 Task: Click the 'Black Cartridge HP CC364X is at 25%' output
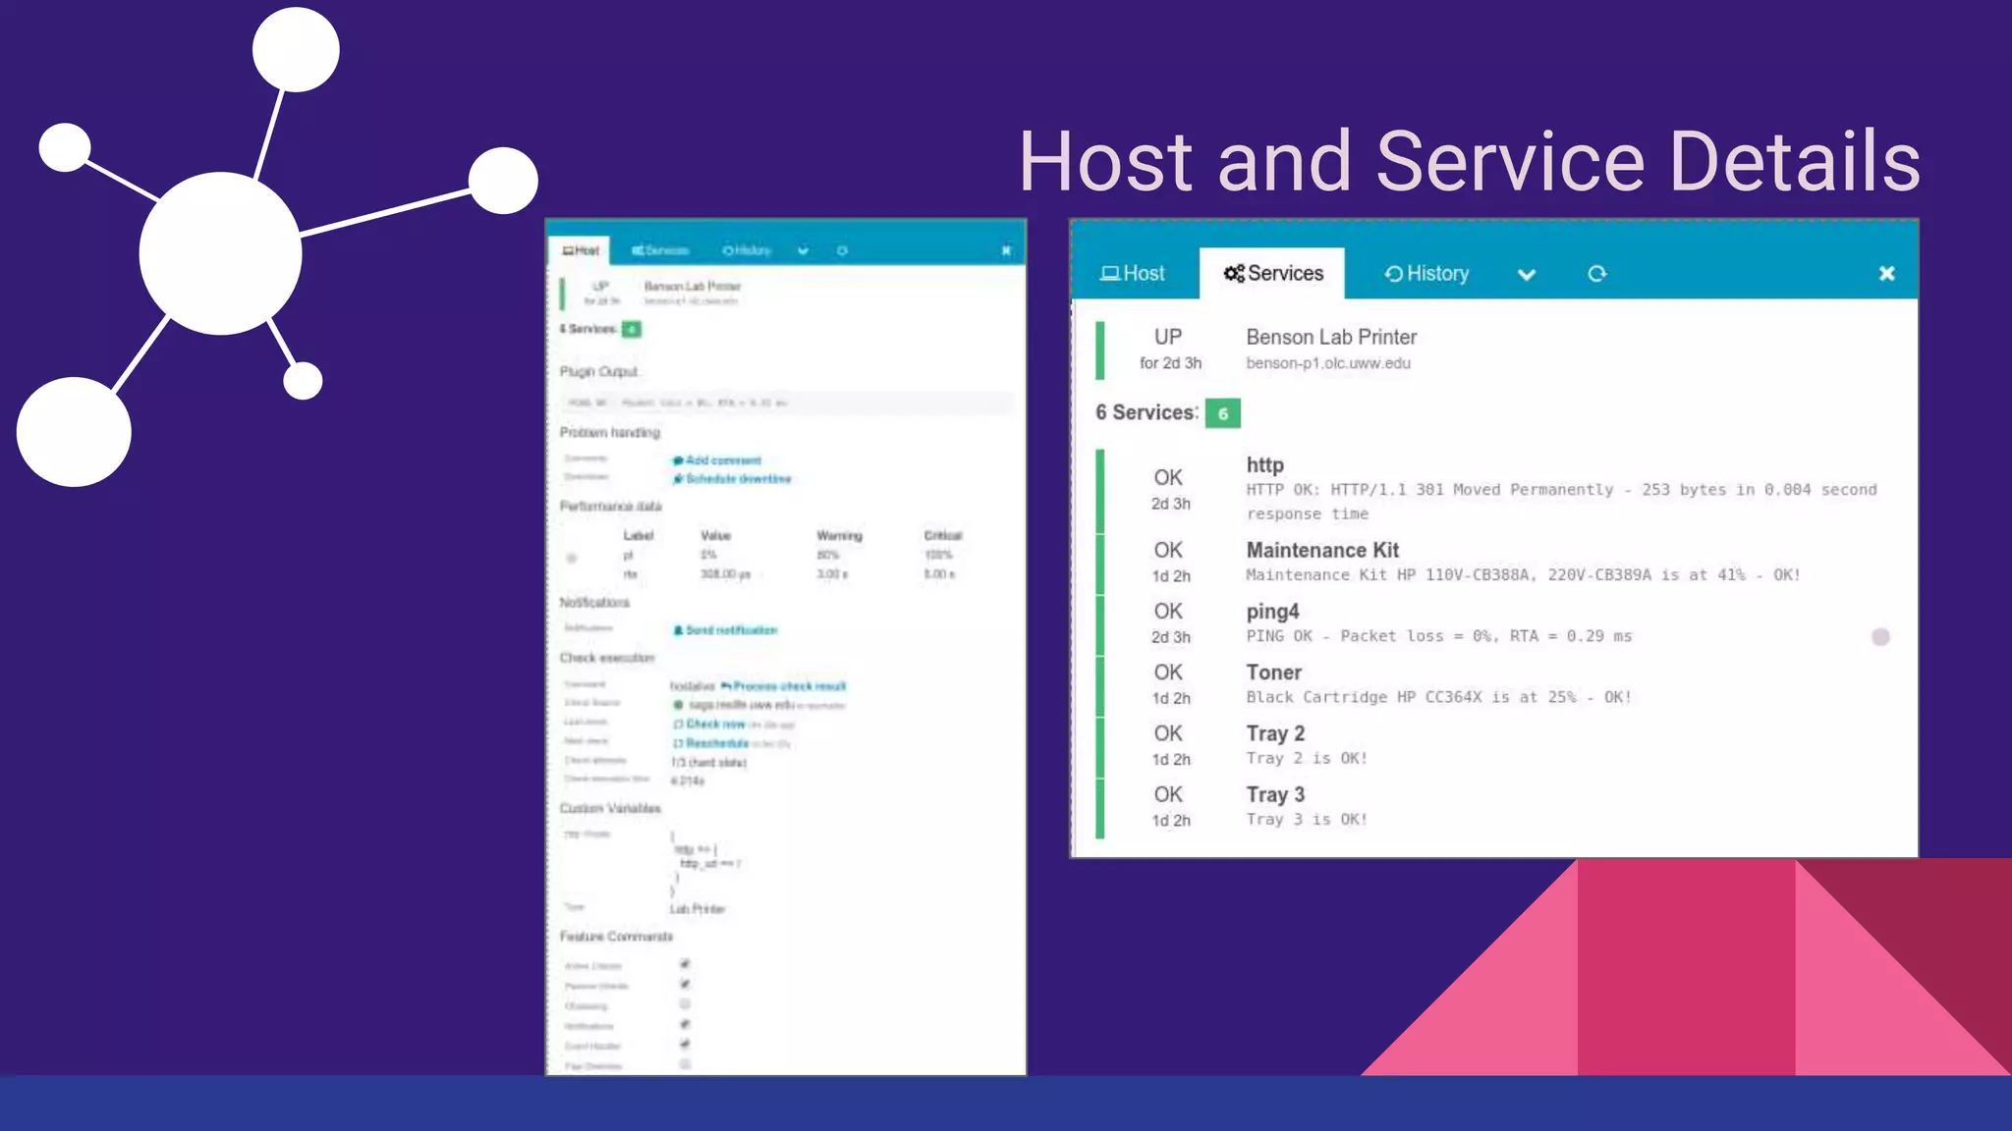point(1438,697)
